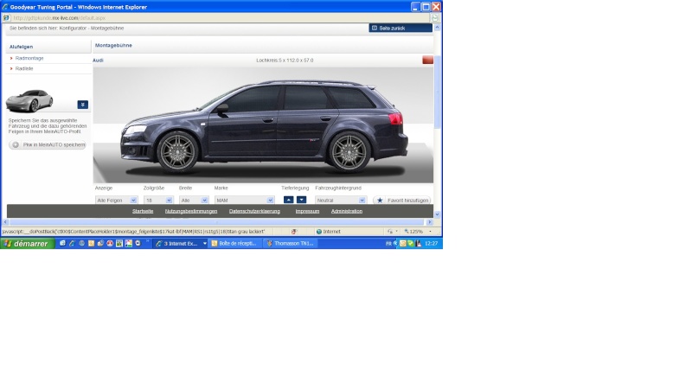The image size is (692, 389).
Task: Open the Radmontage sidebar item
Action: [29, 58]
